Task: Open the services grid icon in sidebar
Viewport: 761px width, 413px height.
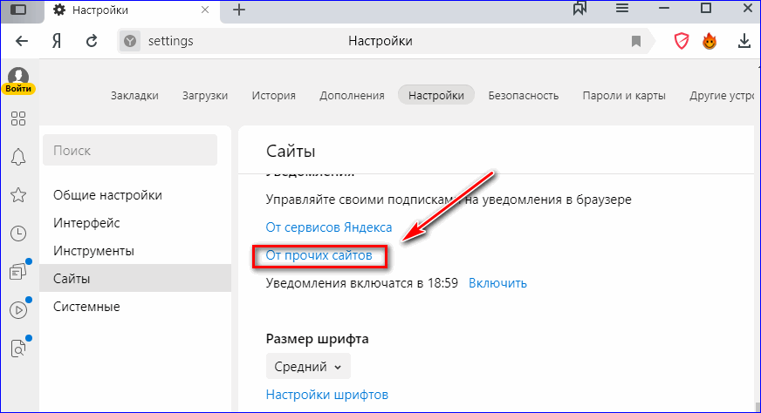Action: click(18, 118)
